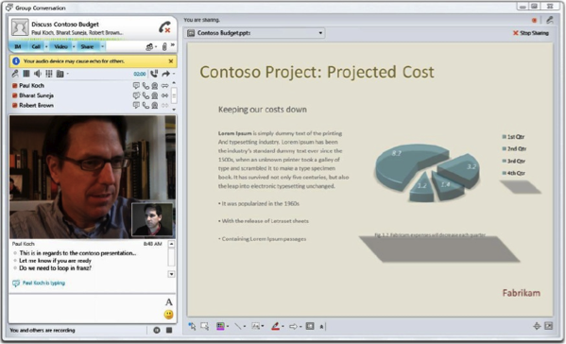Select the laser pointer annotation tool
The width and height of the screenshot is (566, 344).
coord(192,326)
